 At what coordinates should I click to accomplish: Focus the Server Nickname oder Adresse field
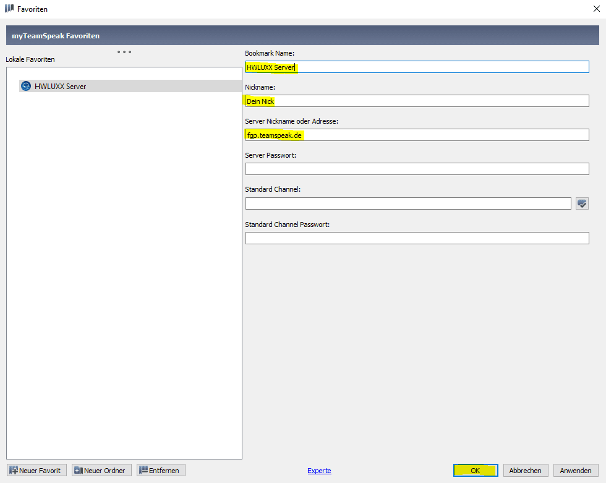(x=417, y=135)
